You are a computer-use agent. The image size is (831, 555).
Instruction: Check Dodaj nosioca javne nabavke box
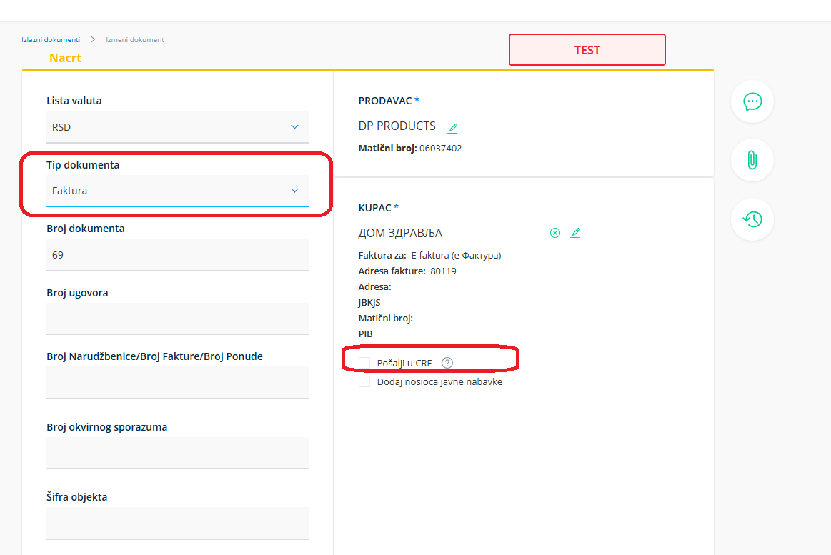pos(364,381)
